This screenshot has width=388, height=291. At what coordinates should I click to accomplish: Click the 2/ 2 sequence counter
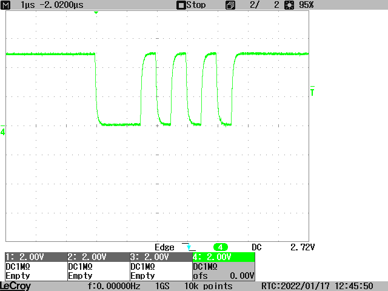(264, 5)
